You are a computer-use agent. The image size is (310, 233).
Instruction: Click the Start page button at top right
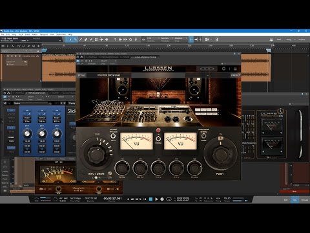(x=279, y=39)
